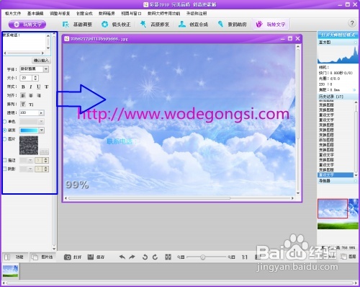Click the zoom out magnifier icon
Image resolution: width=360 pixels, height=287 pixels.
click(181, 257)
